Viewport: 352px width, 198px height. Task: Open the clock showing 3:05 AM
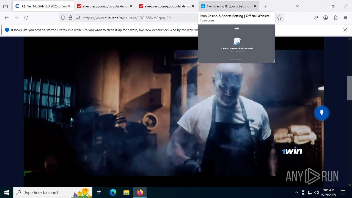click(329, 193)
